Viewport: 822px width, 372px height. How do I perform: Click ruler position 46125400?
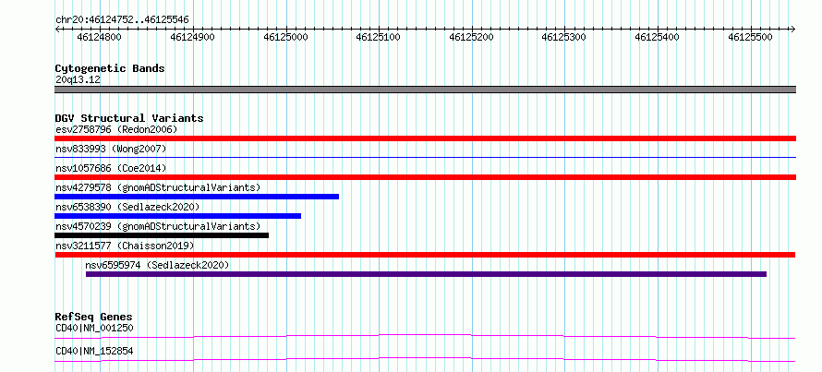(657, 37)
